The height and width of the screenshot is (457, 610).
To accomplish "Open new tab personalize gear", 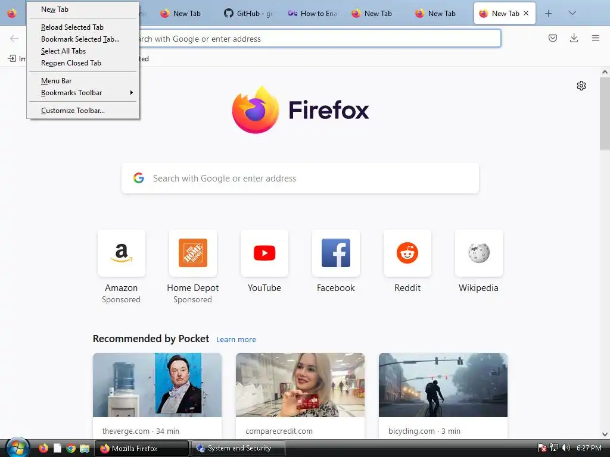I will pyautogui.click(x=581, y=86).
